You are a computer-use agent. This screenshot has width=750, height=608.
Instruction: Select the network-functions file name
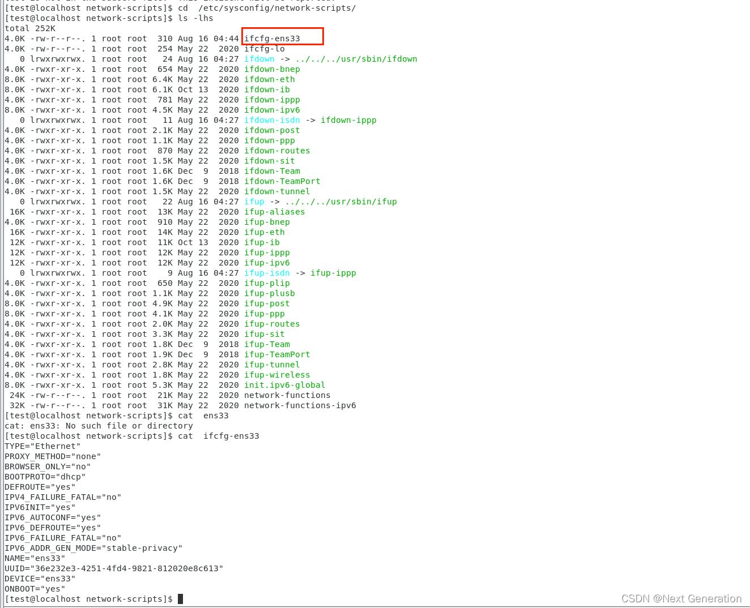287,395
